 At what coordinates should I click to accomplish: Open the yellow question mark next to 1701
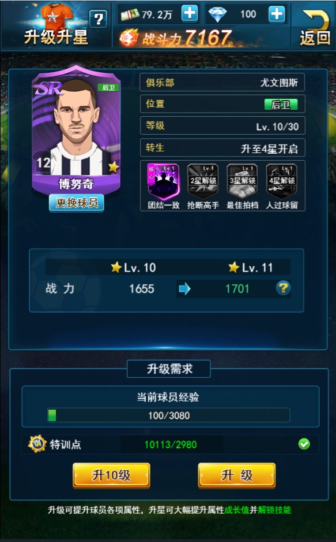pyautogui.click(x=283, y=288)
